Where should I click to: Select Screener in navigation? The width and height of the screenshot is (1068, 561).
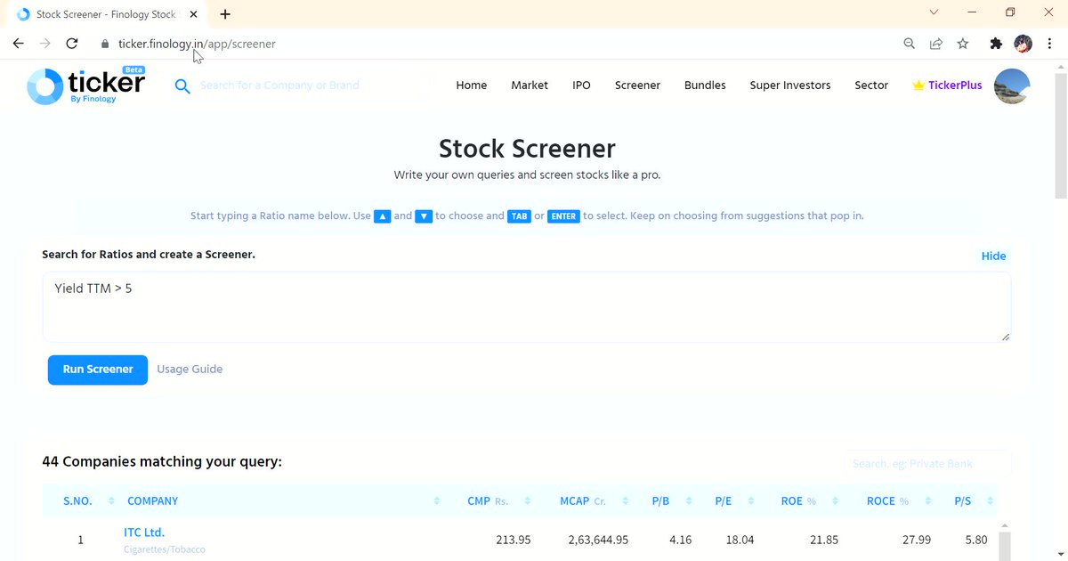pyautogui.click(x=637, y=85)
